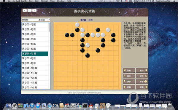This screenshot has width=178, height=110.
Task: Click the ? help button in title bar
Action: pyautogui.click(x=34, y=11)
